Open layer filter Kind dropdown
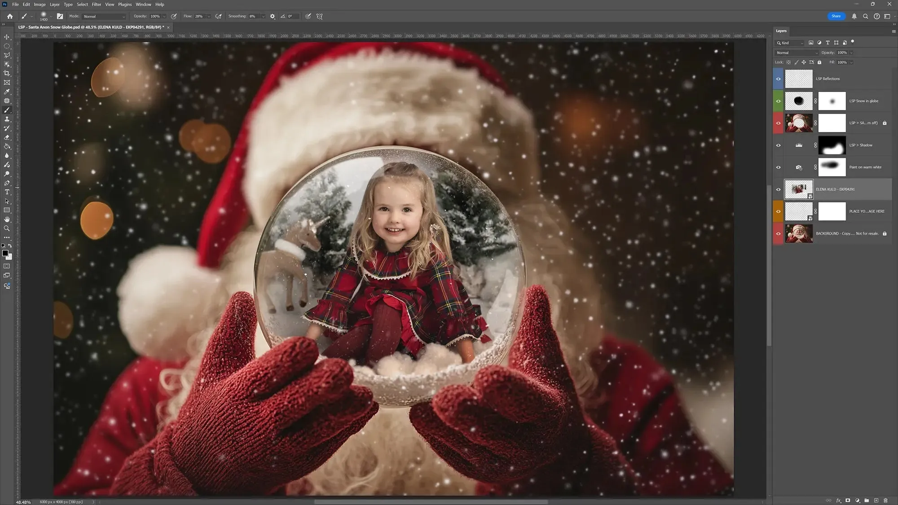 (790, 43)
